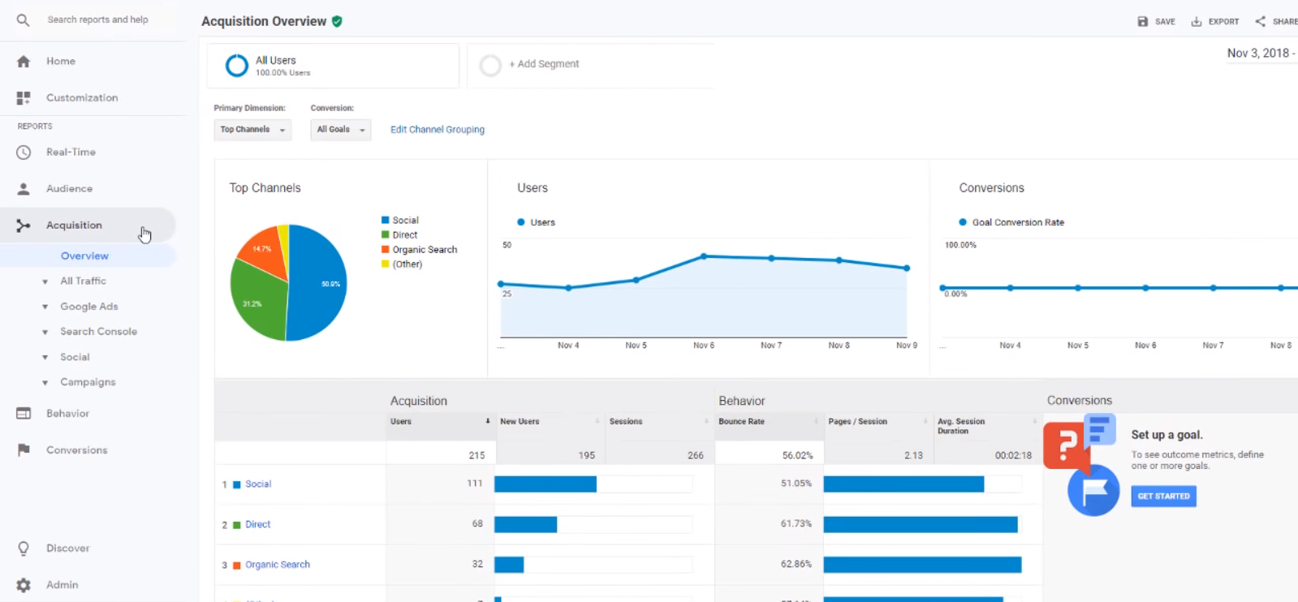Click the Organic Search channel link
Screen dimensions: 1298x602
pos(278,565)
